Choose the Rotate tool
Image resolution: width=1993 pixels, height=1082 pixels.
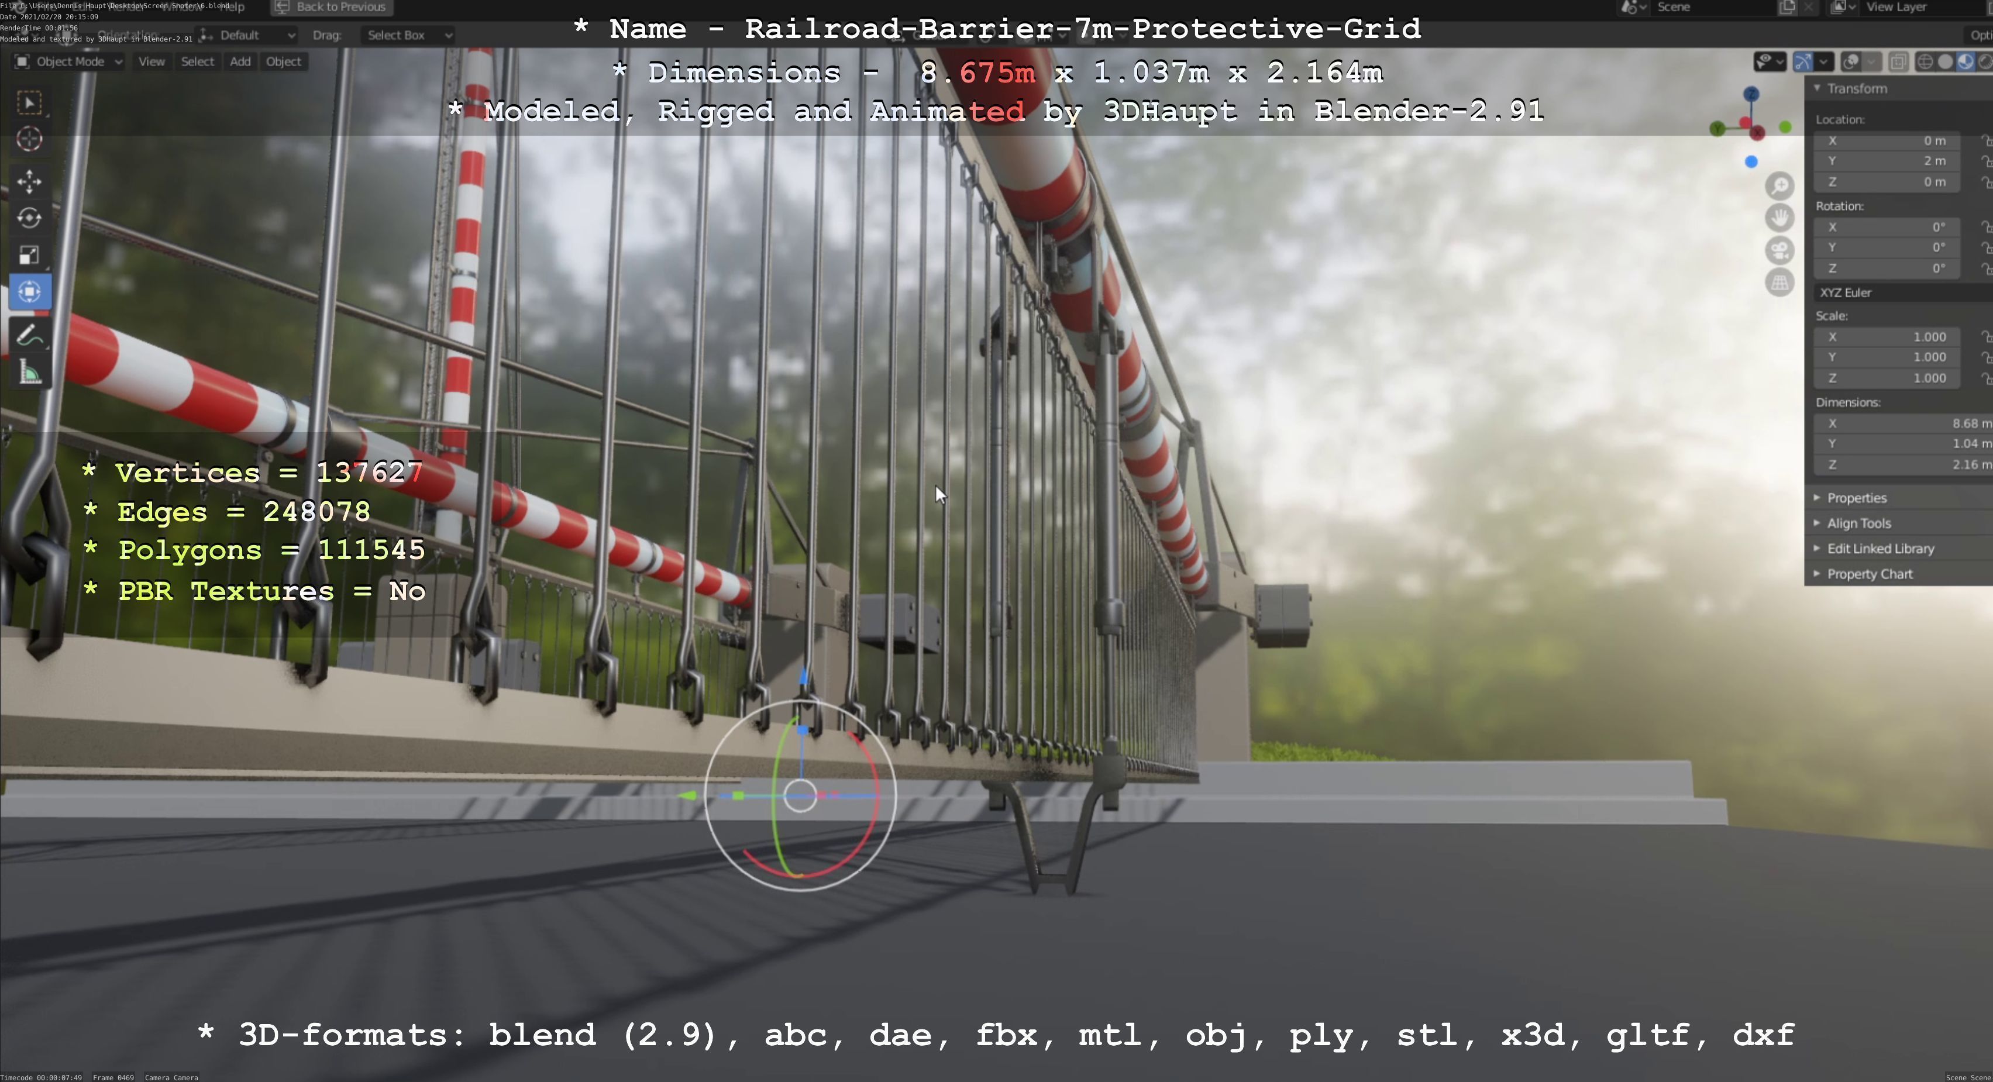[29, 218]
